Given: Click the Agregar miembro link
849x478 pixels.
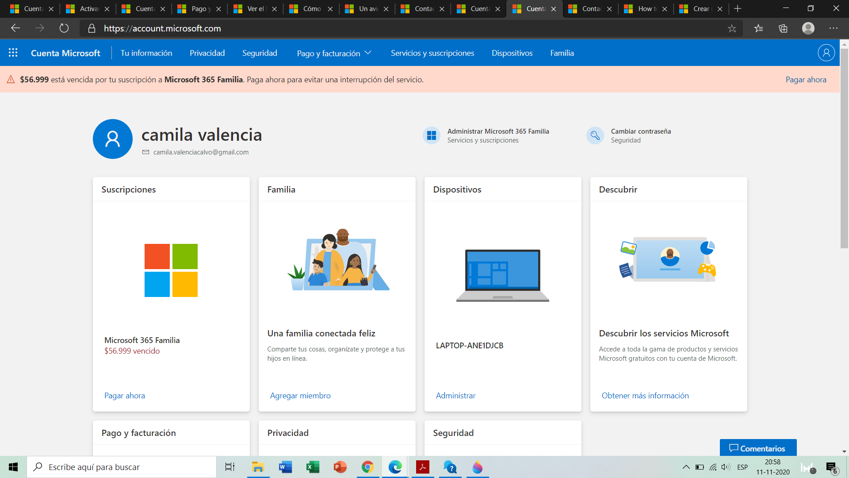Looking at the screenshot, I should coord(300,396).
